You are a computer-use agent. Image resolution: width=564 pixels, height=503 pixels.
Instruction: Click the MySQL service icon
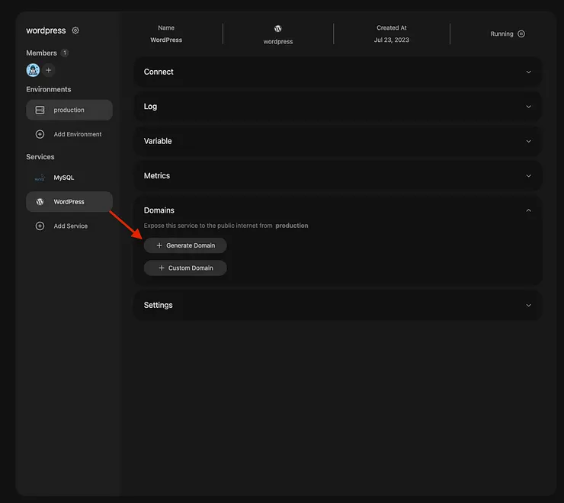[40, 178]
